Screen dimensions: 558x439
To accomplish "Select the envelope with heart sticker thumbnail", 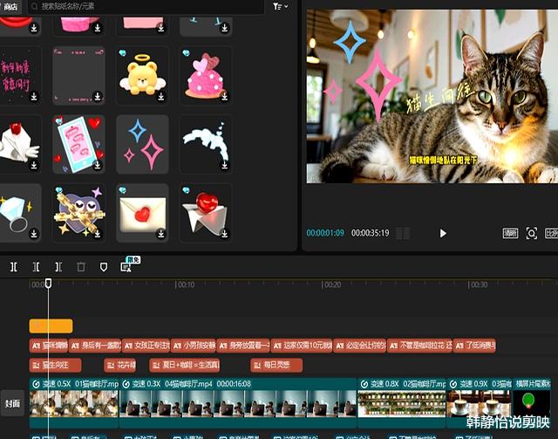I will (x=143, y=213).
